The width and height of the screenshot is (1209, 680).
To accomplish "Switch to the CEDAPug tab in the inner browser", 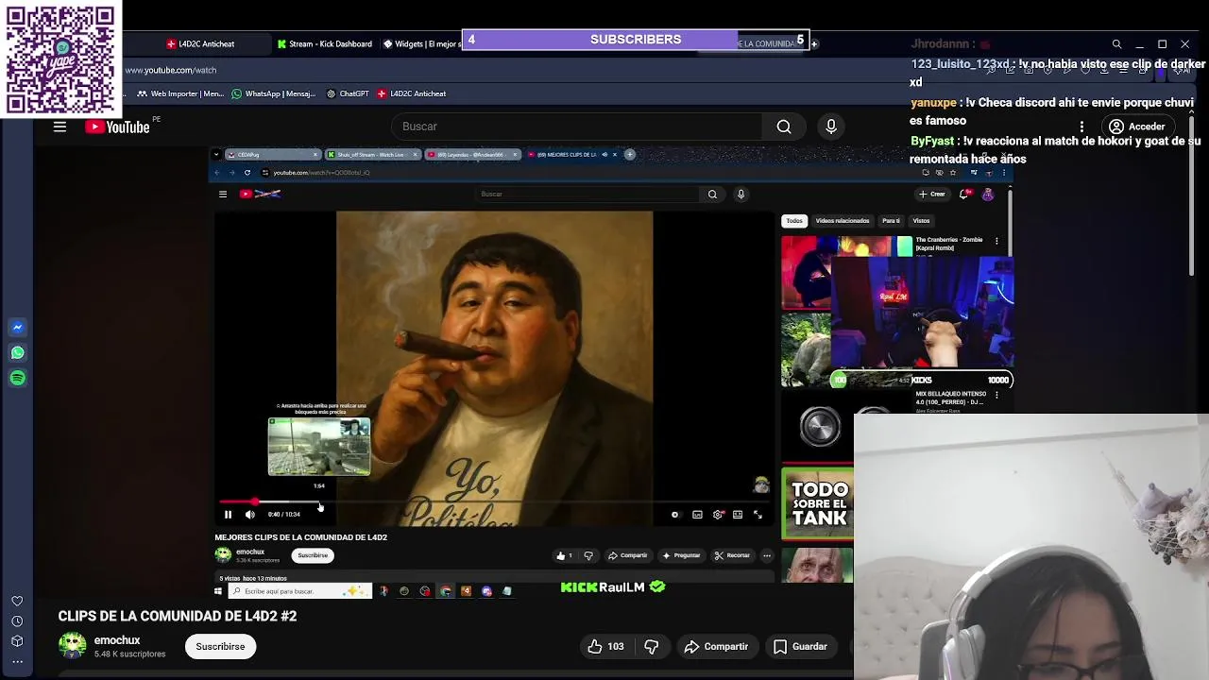I will tap(272, 155).
